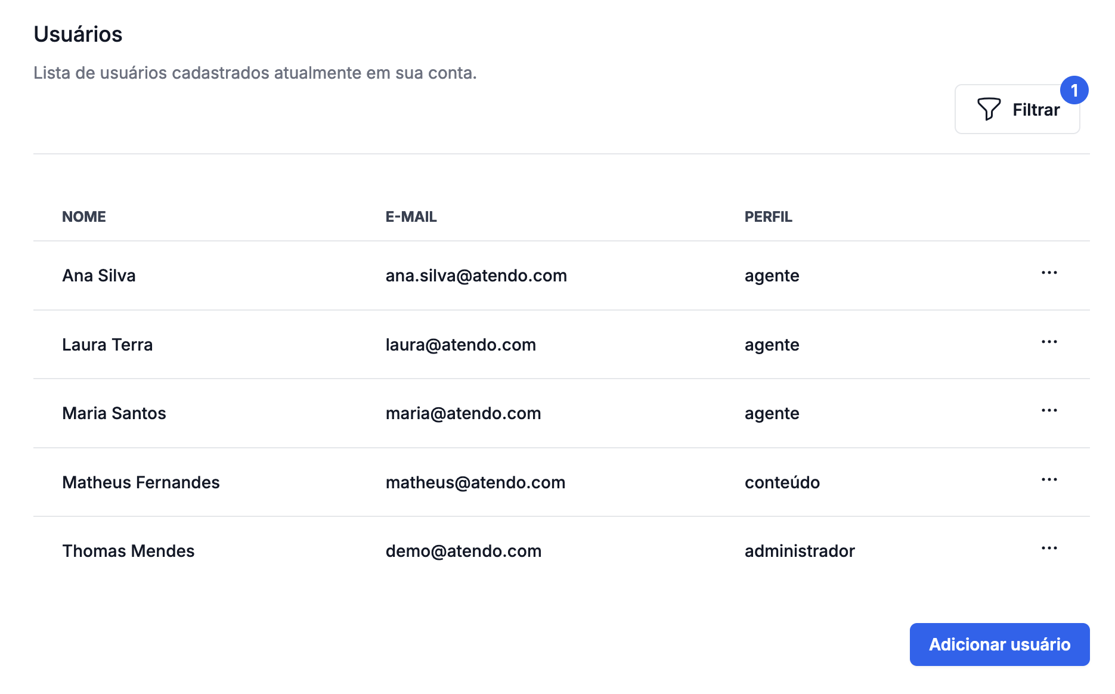This screenshot has width=1115, height=694.
Task: Open options menu for Thomas Mendes
Action: pos(1049,549)
